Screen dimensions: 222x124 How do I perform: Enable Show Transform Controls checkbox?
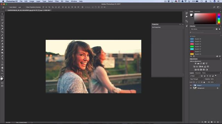25,7
